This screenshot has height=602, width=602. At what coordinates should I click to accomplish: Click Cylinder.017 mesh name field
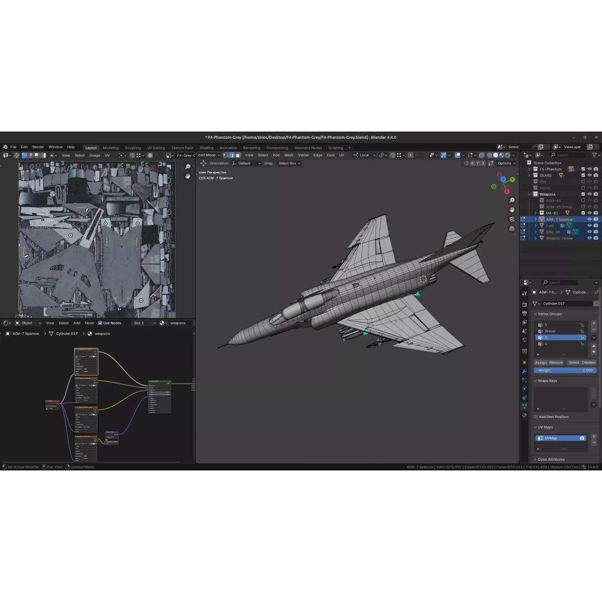tap(566, 303)
